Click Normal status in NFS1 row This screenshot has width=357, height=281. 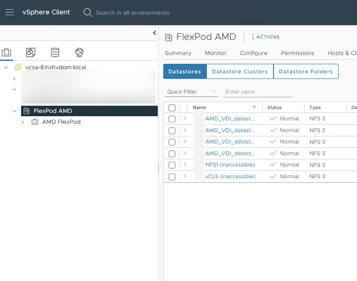pyautogui.click(x=289, y=165)
